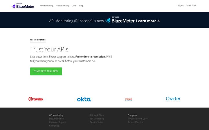The height and width of the screenshot is (130, 209).
Task: Go to Plans & Pricing in the header
Action: [62, 5]
